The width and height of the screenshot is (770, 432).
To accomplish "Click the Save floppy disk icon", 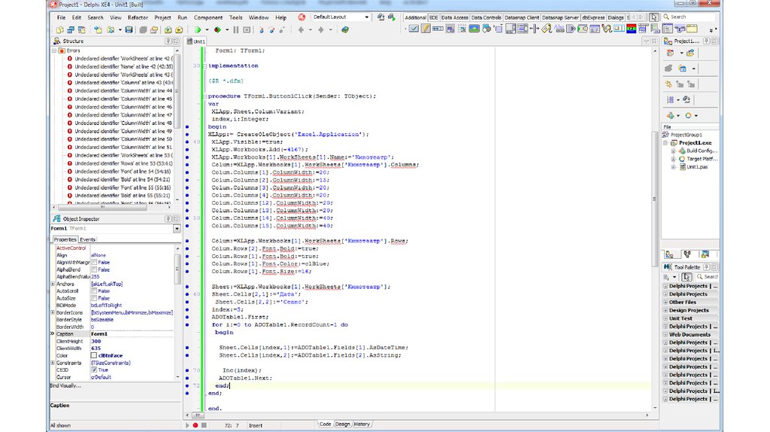I will [x=129, y=30].
